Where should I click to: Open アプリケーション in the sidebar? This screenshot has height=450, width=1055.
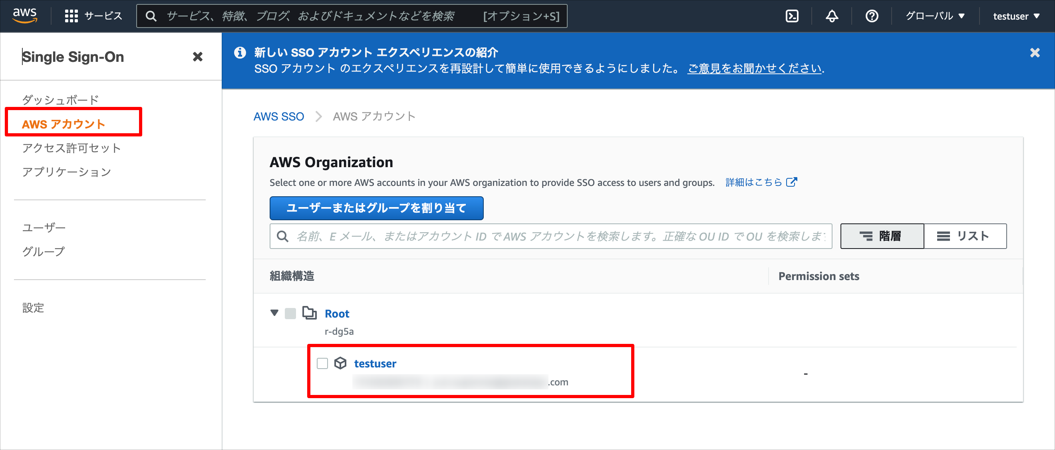(x=66, y=172)
